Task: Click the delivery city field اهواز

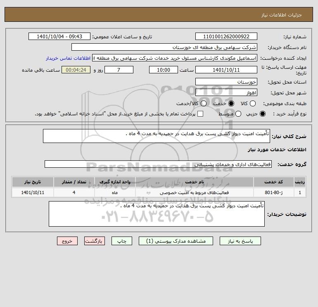Action: (226, 93)
